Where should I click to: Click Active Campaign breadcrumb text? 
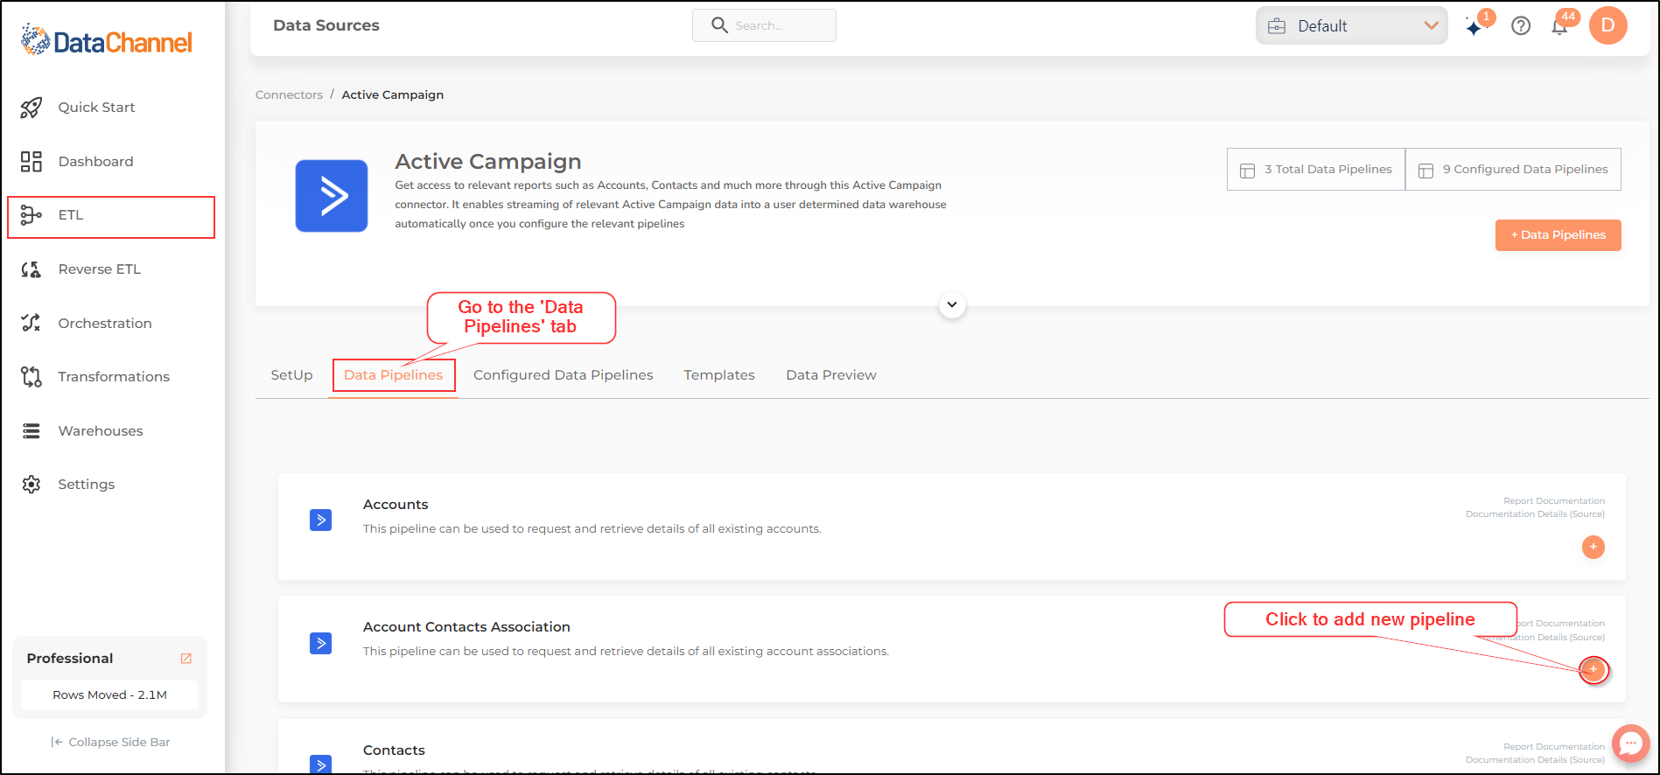coord(393,95)
